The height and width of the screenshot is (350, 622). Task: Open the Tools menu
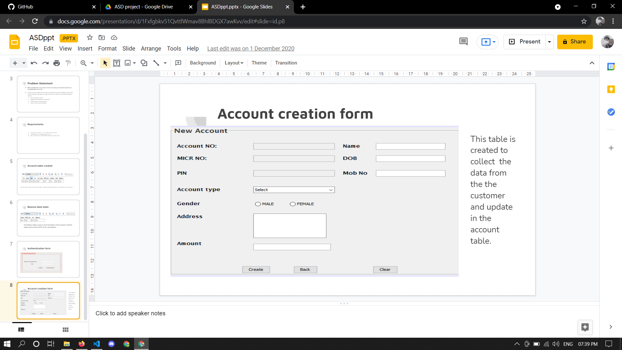[x=174, y=49]
